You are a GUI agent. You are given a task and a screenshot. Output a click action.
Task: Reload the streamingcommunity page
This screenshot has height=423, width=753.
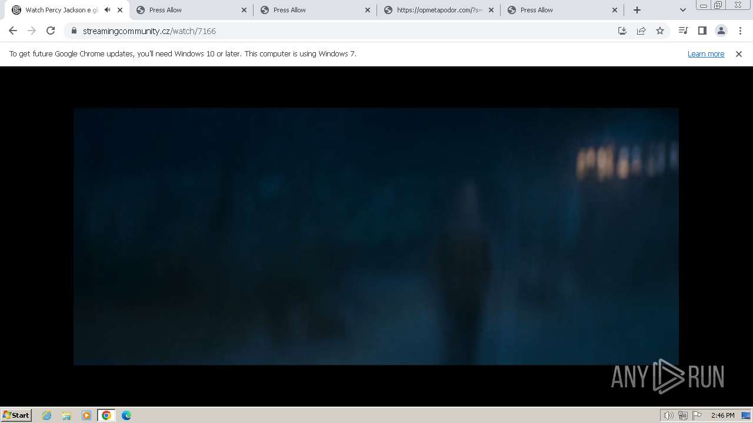click(x=51, y=31)
